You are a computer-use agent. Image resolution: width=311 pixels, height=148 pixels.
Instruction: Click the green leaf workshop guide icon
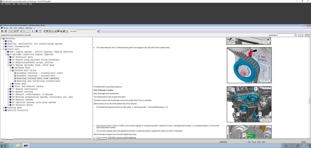point(58,31)
